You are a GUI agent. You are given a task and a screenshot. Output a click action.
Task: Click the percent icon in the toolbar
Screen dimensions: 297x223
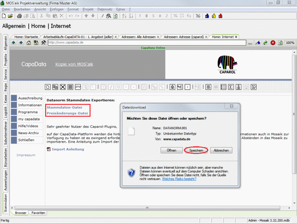click(175, 16)
